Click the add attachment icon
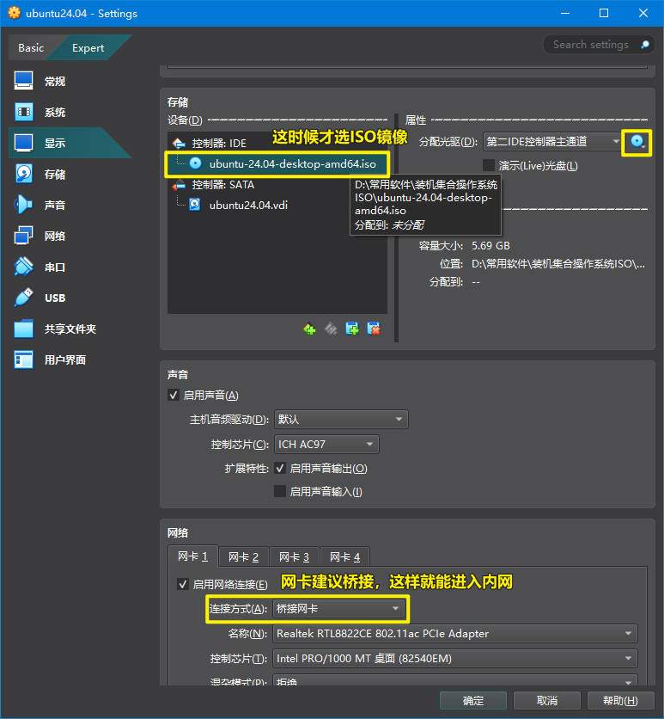664x719 pixels. click(x=351, y=329)
